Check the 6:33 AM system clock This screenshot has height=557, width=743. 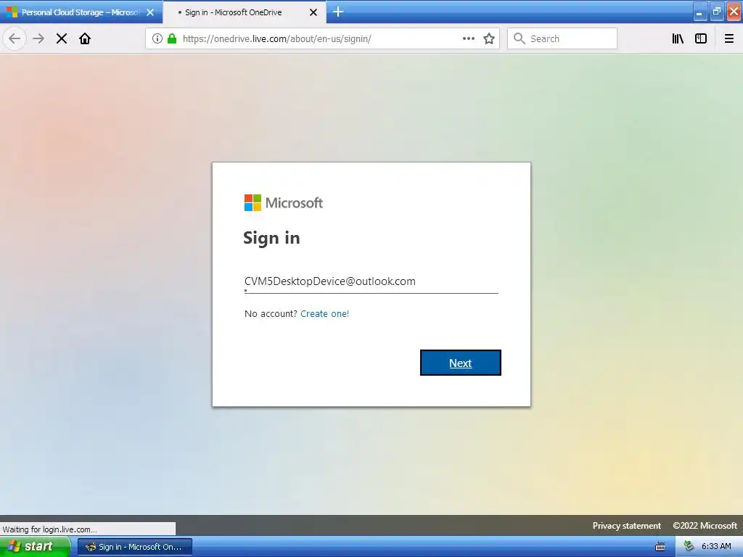pos(716,547)
